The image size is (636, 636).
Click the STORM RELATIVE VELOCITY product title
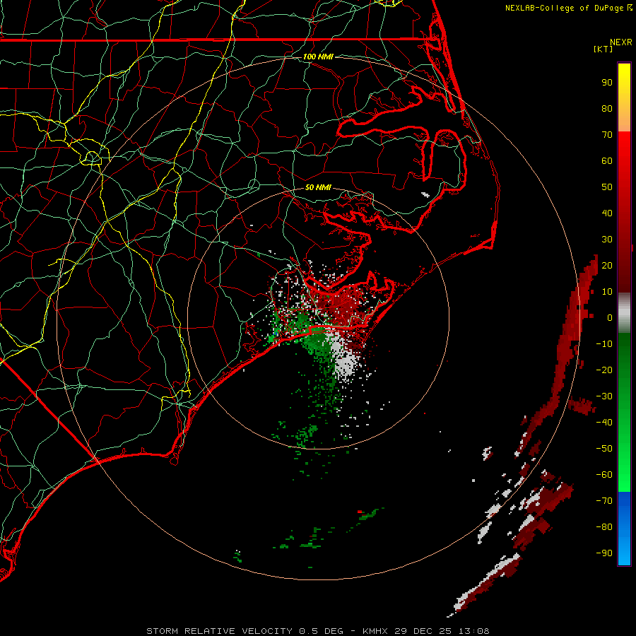tap(220, 631)
